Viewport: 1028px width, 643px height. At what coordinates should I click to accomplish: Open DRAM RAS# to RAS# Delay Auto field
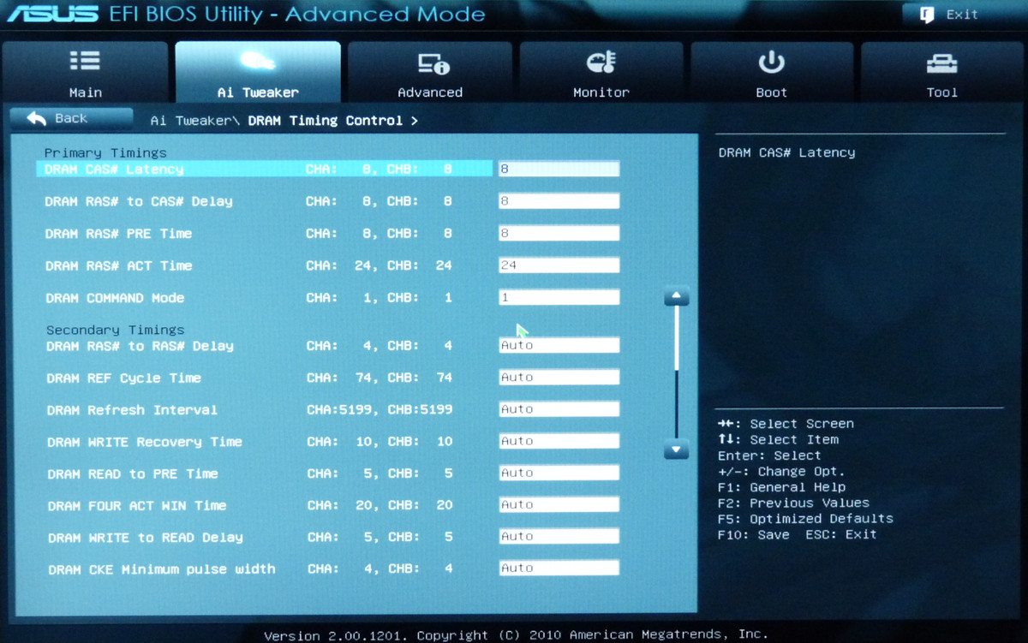coord(559,345)
